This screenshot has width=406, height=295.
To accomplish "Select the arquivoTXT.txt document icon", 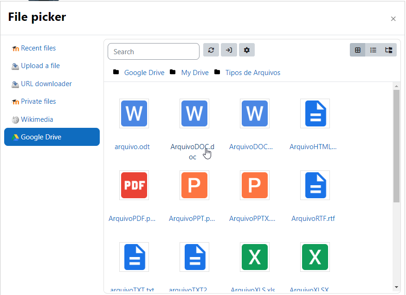I will (x=134, y=257).
